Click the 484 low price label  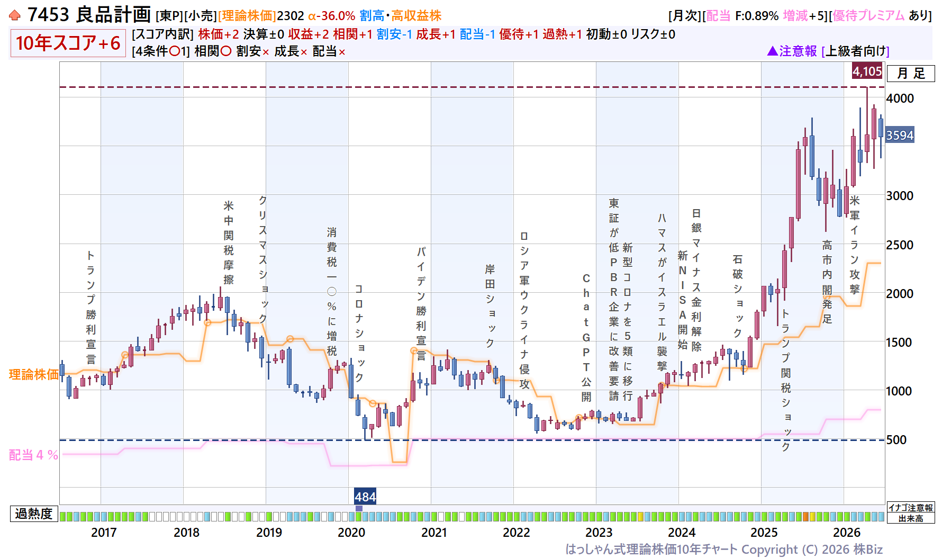[x=365, y=497]
